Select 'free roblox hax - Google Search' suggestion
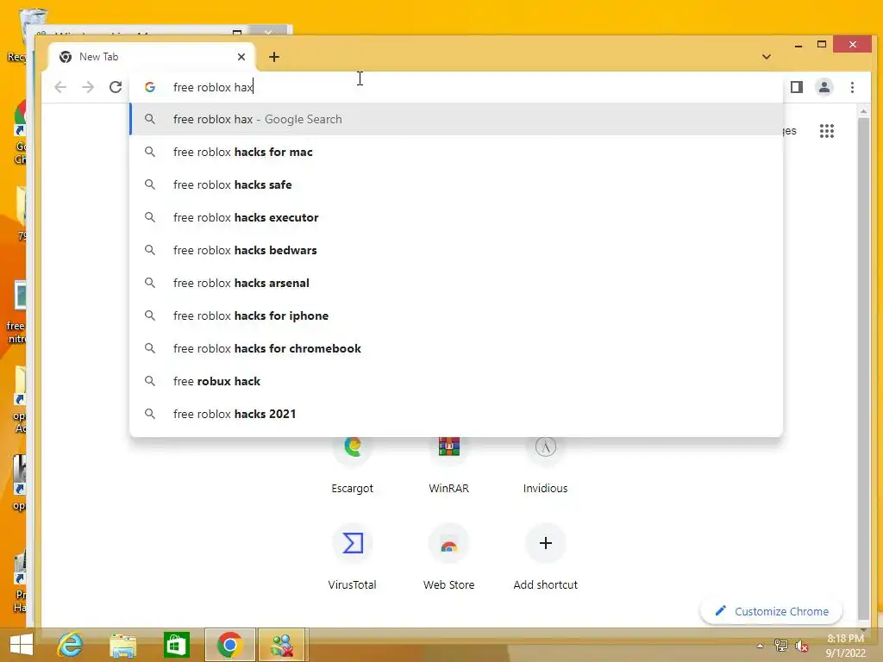 (456, 119)
